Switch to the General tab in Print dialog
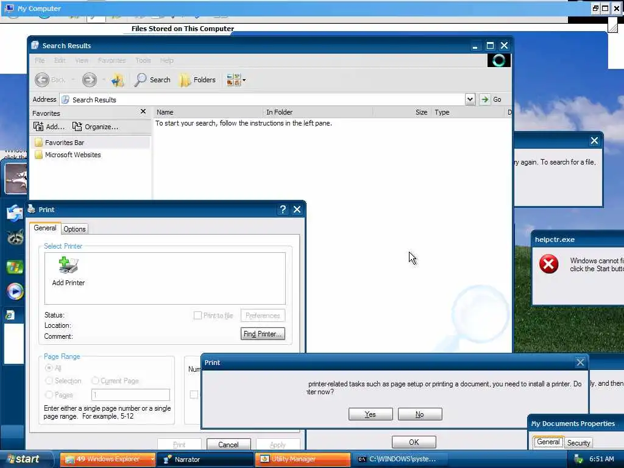Screen dimensions: 624x468 pos(45,228)
